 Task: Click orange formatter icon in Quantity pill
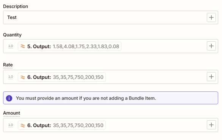pyautogui.click(x=23, y=46)
